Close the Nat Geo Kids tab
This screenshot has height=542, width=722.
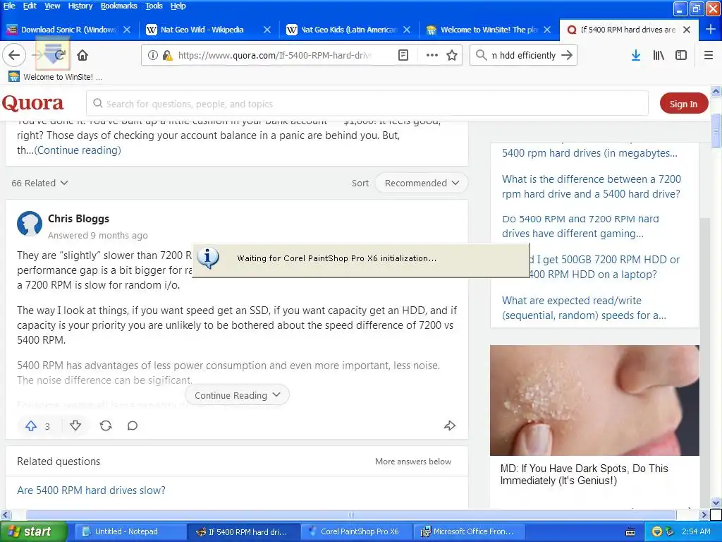[407, 30]
